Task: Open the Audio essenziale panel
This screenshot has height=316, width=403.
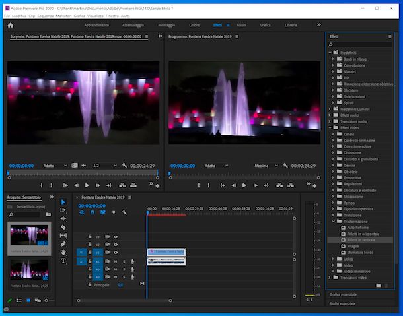Action: point(343,303)
